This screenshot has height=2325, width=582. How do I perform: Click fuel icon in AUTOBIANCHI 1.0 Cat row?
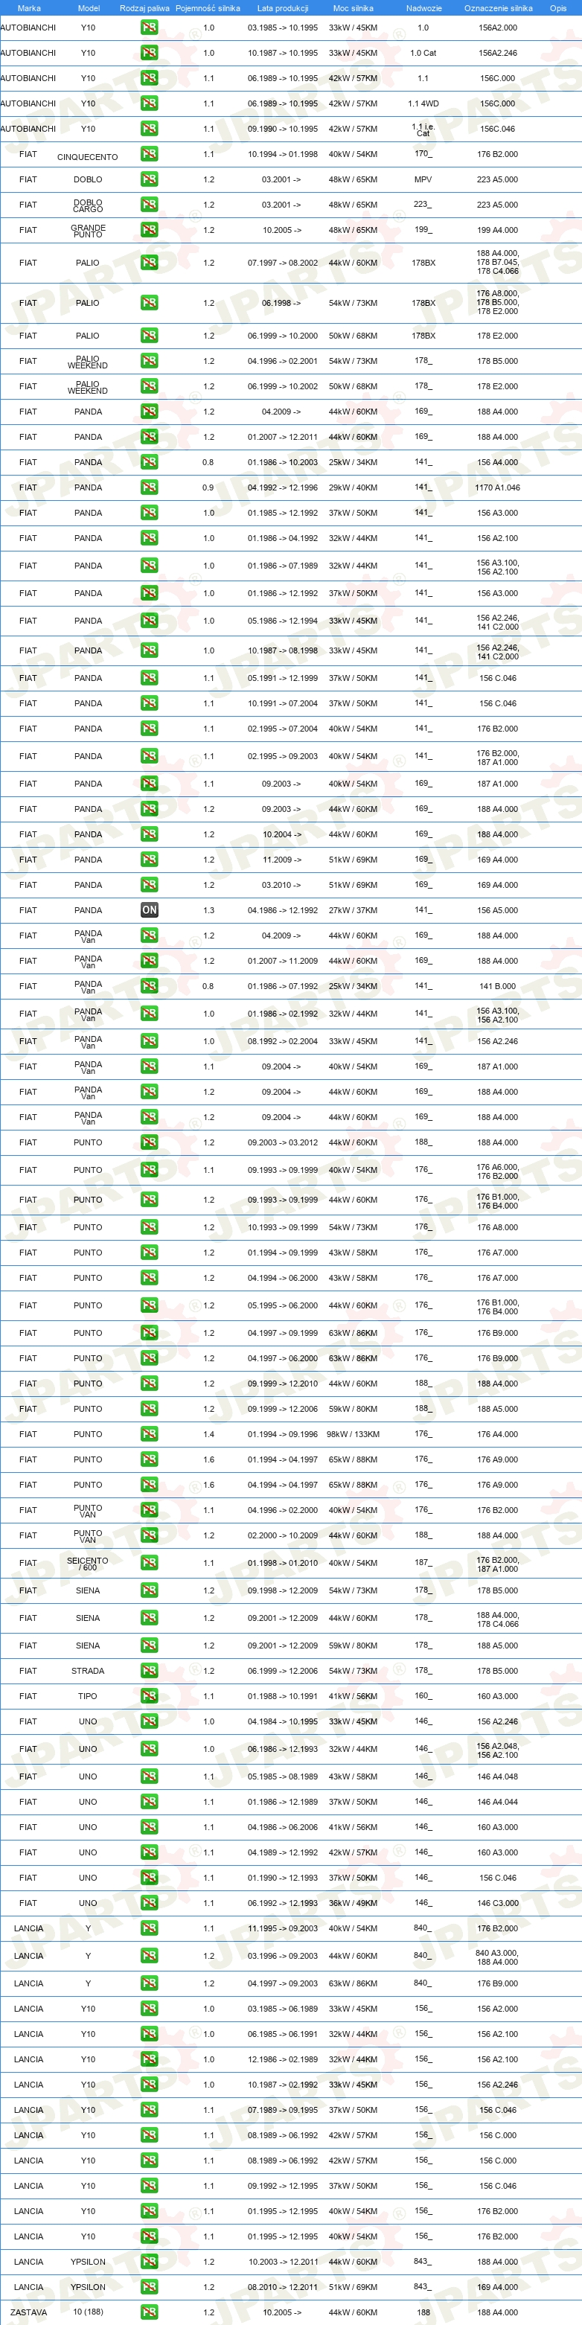pos(149,54)
